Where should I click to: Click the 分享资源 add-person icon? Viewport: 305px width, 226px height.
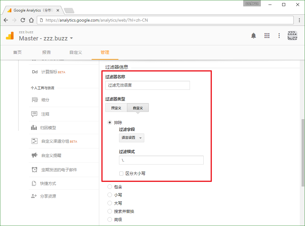(x=34, y=196)
